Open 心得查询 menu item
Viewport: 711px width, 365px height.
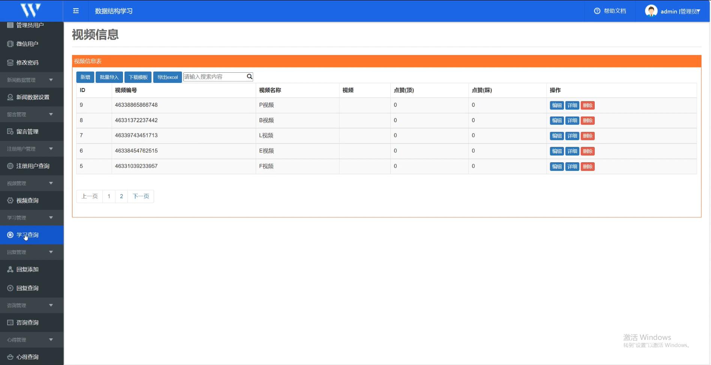[31, 357]
